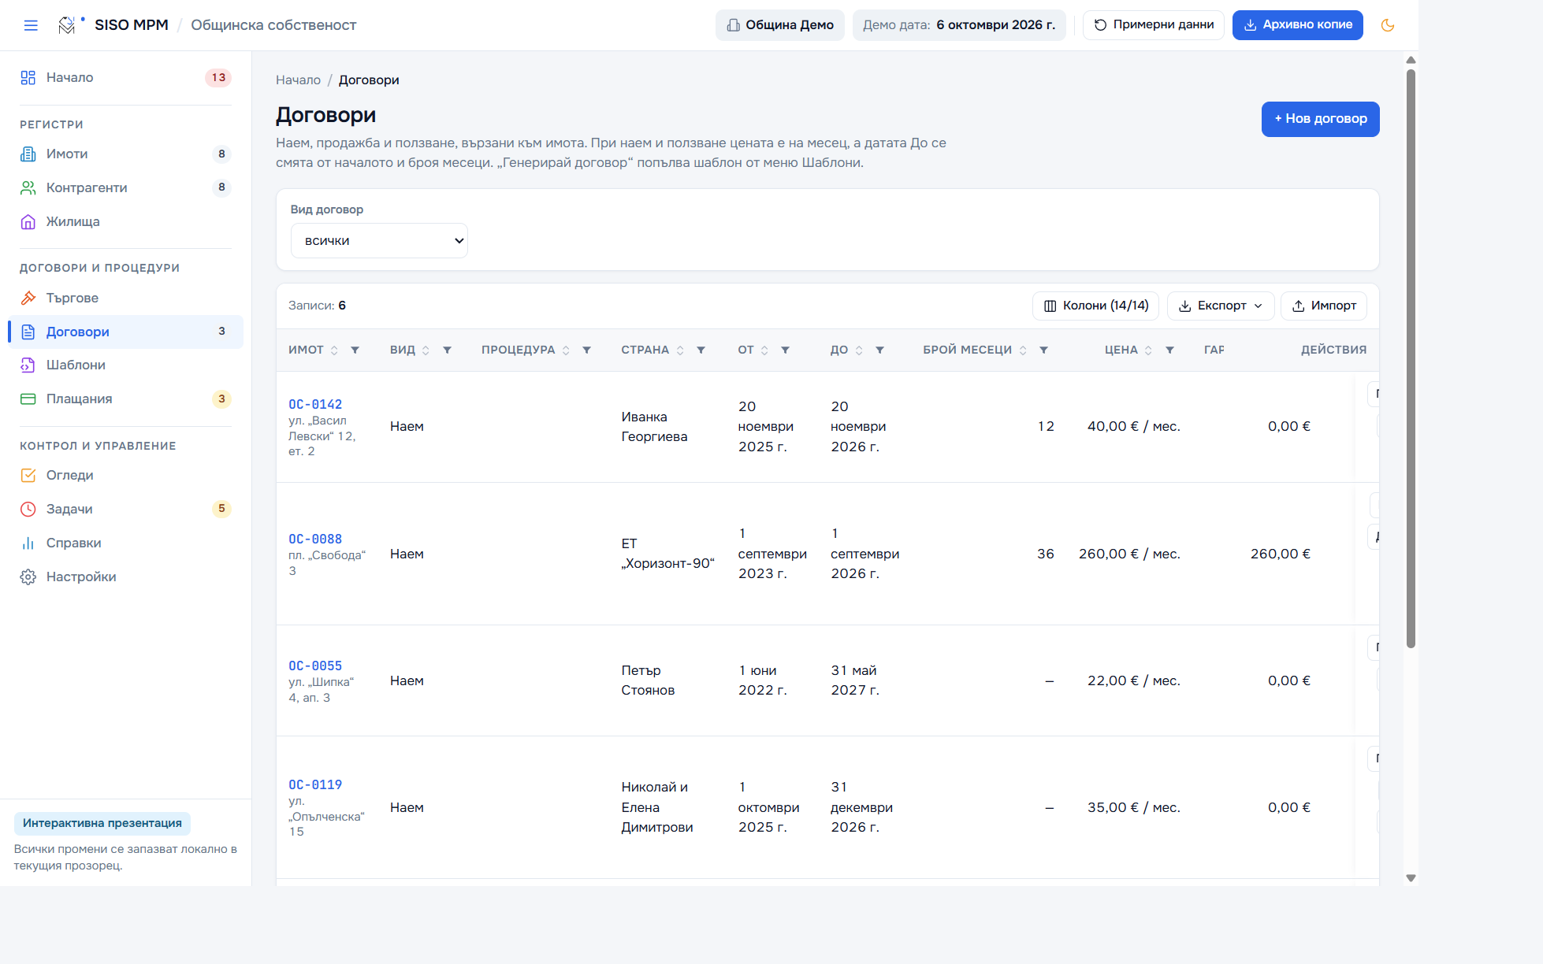The image size is (1543, 964).
Task: Filter the ПРОЦЕДУРА column with the funnel icon
Action: pyautogui.click(x=587, y=350)
